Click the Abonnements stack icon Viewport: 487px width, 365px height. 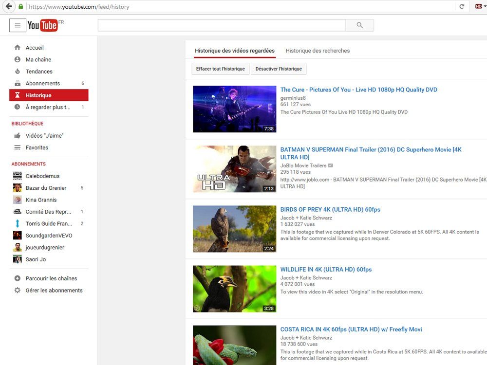18,83
